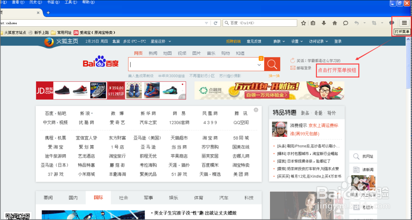Open 爱淘宝 bookmark in toolbar
This screenshot has height=220, width=412.
(94, 32)
